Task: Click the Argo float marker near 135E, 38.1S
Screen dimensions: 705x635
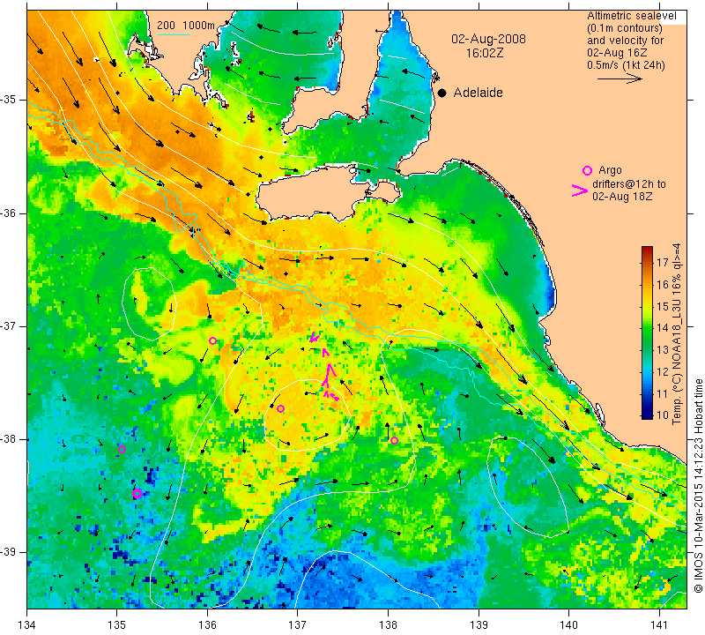Action: [x=122, y=449]
